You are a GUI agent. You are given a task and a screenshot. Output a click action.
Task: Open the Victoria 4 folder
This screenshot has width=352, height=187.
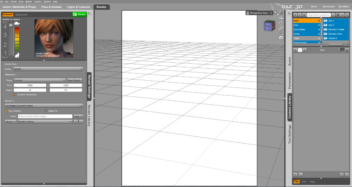coord(336,38)
